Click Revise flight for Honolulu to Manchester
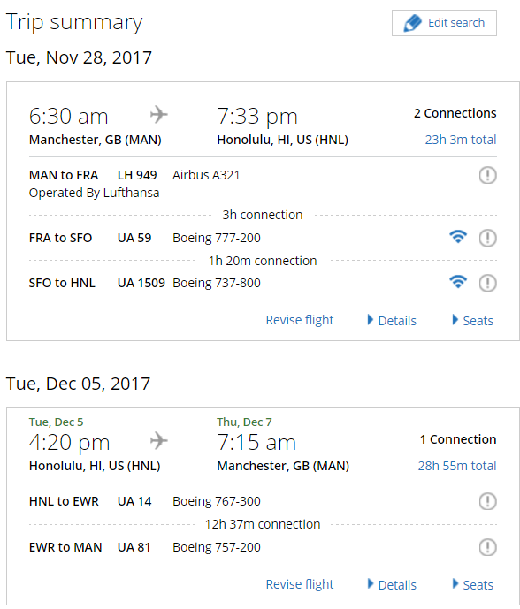Viewport: 520px width, 609px height. (300, 584)
